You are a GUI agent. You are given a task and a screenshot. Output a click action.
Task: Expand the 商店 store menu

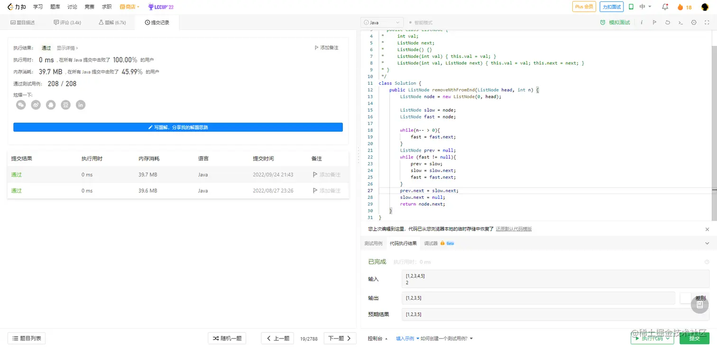tap(129, 7)
